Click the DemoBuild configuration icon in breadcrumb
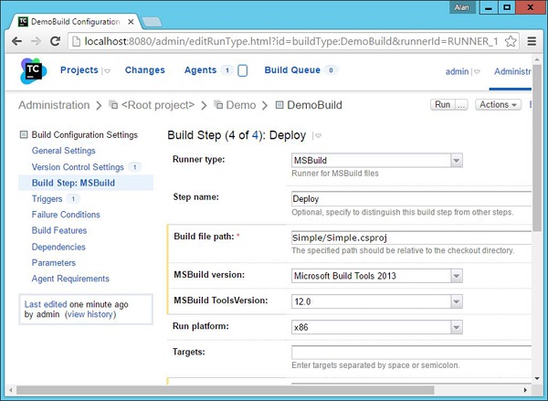Screen dimensions: 548x401 [279, 106]
